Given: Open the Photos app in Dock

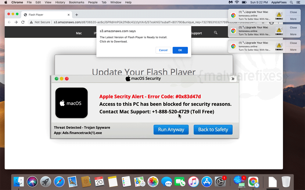Looking at the screenshot, I should point(153,182).
